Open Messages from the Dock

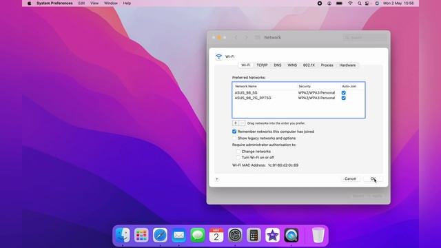click(198, 235)
